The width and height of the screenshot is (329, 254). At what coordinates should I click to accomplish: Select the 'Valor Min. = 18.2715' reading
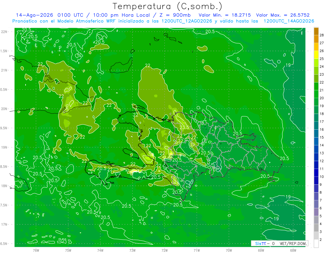tap(225, 15)
